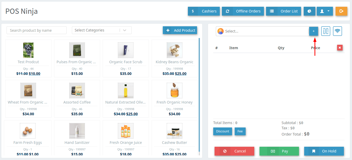The height and width of the screenshot is (160, 352).
Task: Toggle the wifi online status icon
Action: coord(337,31)
